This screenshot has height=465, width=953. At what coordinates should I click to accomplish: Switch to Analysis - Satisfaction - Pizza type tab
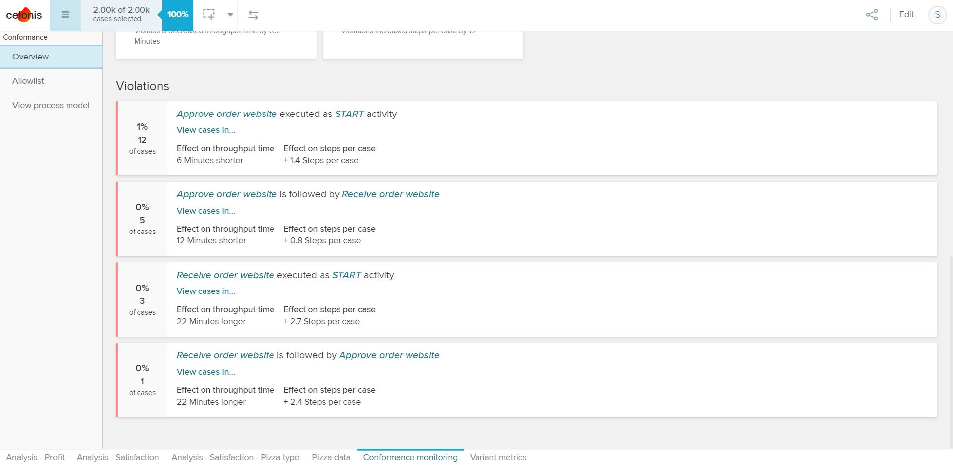pyautogui.click(x=235, y=457)
